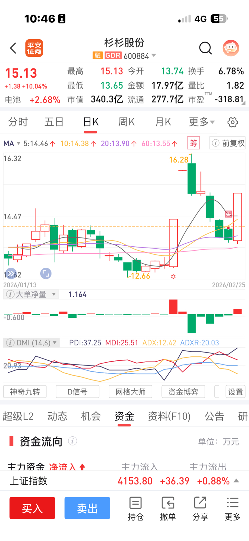Open the 前复权 adjustment selector
Image resolution: width=249 pixels, height=541 pixels.
(x=227, y=143)
